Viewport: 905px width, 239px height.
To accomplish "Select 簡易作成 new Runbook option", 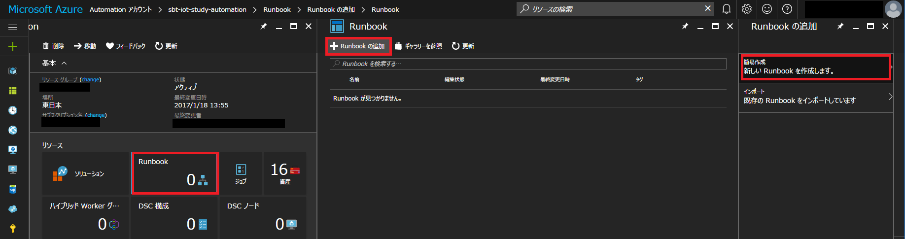I will [x=816, y=67].
